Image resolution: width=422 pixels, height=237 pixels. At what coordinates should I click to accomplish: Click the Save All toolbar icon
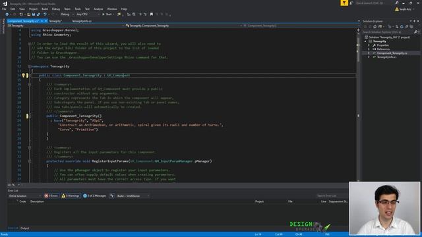click(x=38, y=14)
